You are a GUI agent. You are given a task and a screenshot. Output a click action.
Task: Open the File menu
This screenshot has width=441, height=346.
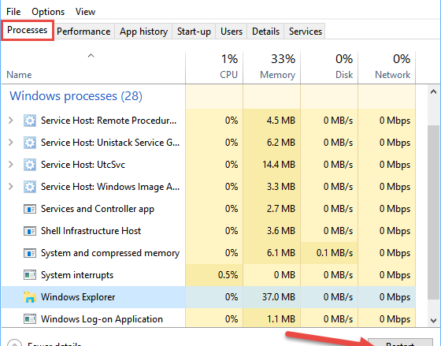(x=13, y=12)
